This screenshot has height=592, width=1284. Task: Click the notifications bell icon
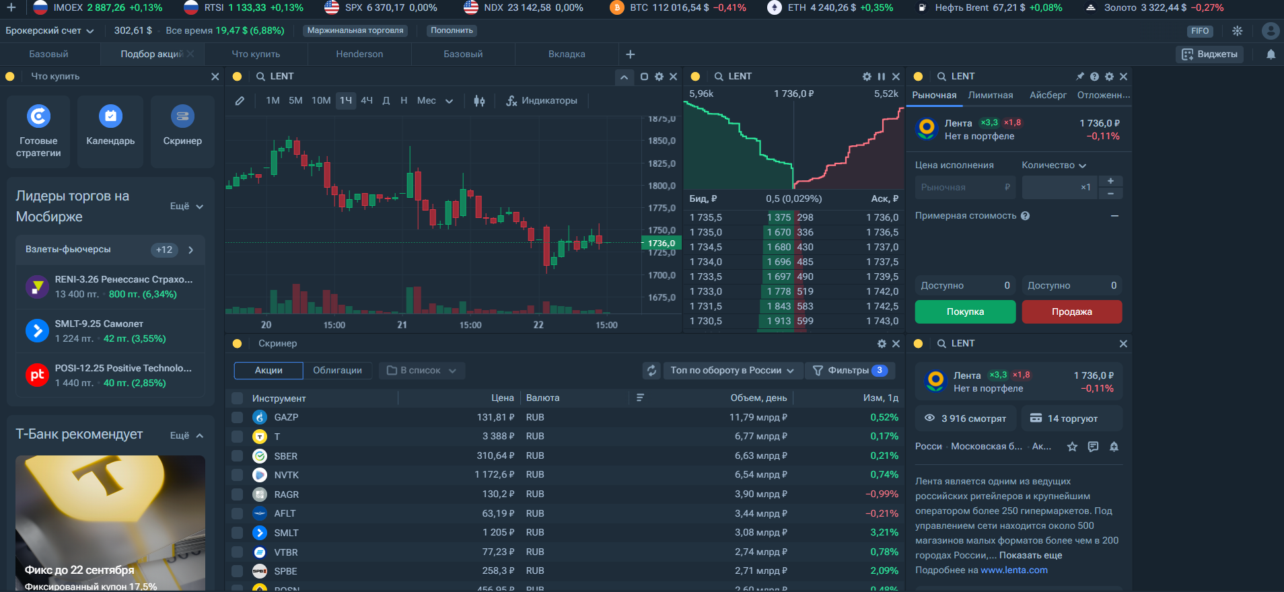pos(1271,54)
